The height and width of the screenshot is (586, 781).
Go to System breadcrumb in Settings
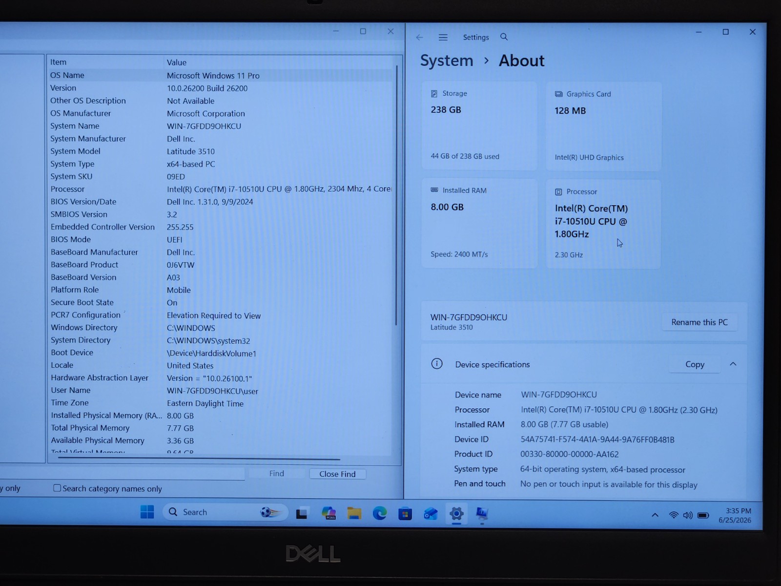tap(447, 61)
